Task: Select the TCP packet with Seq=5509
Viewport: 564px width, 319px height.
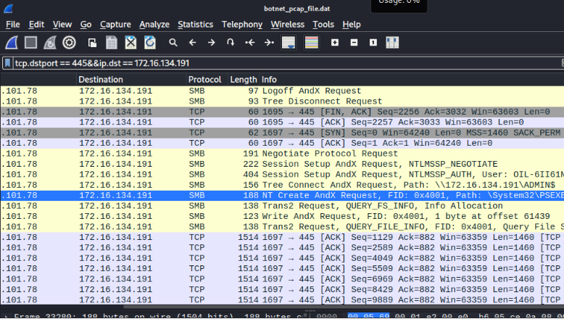Action: coord(282,269)
